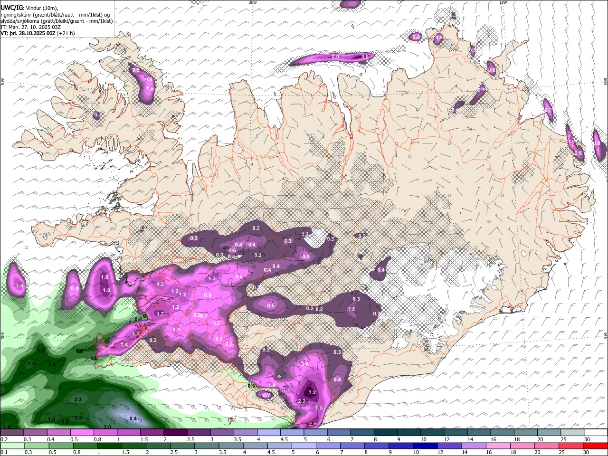Click the valid time 'VT: þri. 28.10.2025 00Z'
Image resolution: width=608 pixels, height=456 pixels.
[28, 33]
